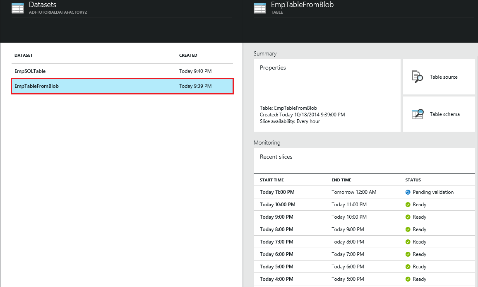Screen dimensions: 478x287
Task: Open the Table source tile
Action: 439,77
